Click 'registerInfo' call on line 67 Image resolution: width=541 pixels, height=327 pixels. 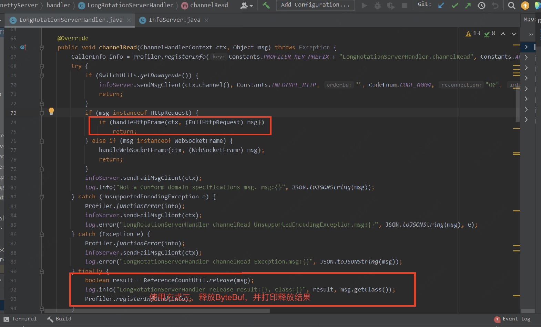[x=185, y=57]
